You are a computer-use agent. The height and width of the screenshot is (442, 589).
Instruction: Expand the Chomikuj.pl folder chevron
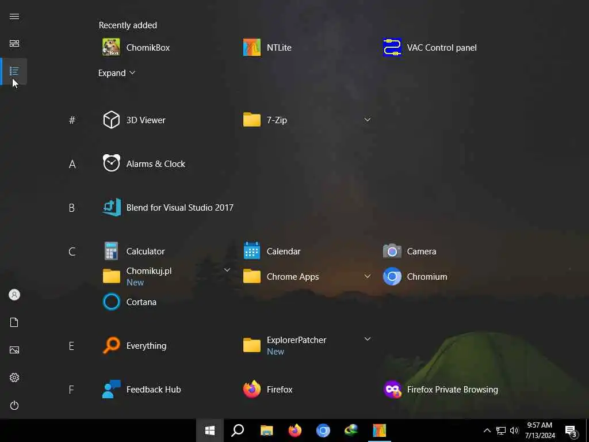tap(227, 270)
